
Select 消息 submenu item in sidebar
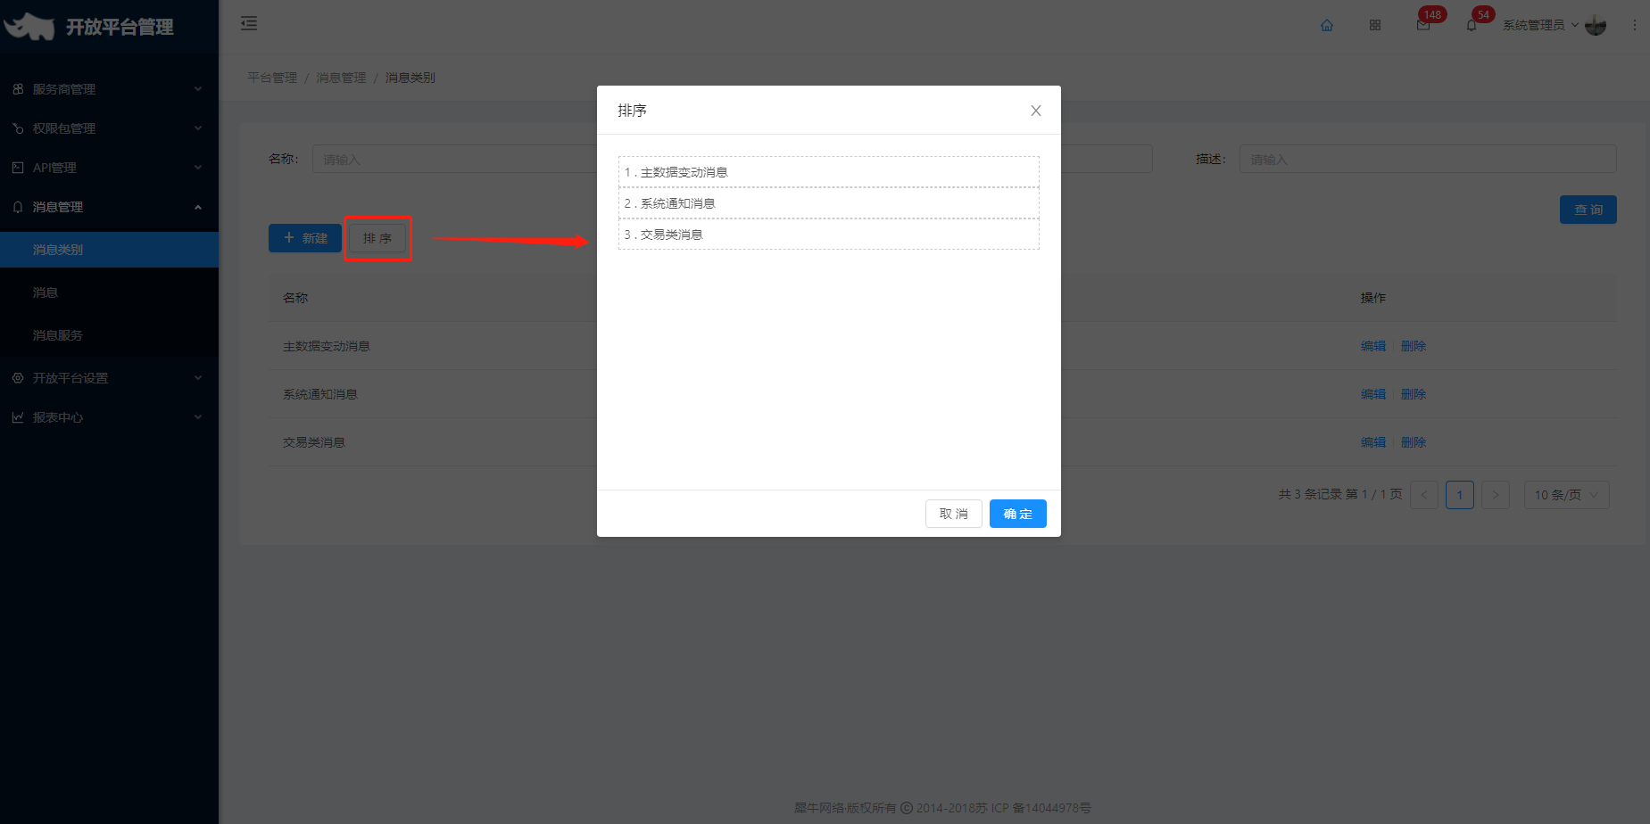[109, 293]
